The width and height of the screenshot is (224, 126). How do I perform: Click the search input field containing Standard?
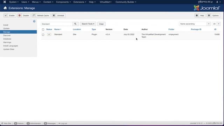[57, 24]
